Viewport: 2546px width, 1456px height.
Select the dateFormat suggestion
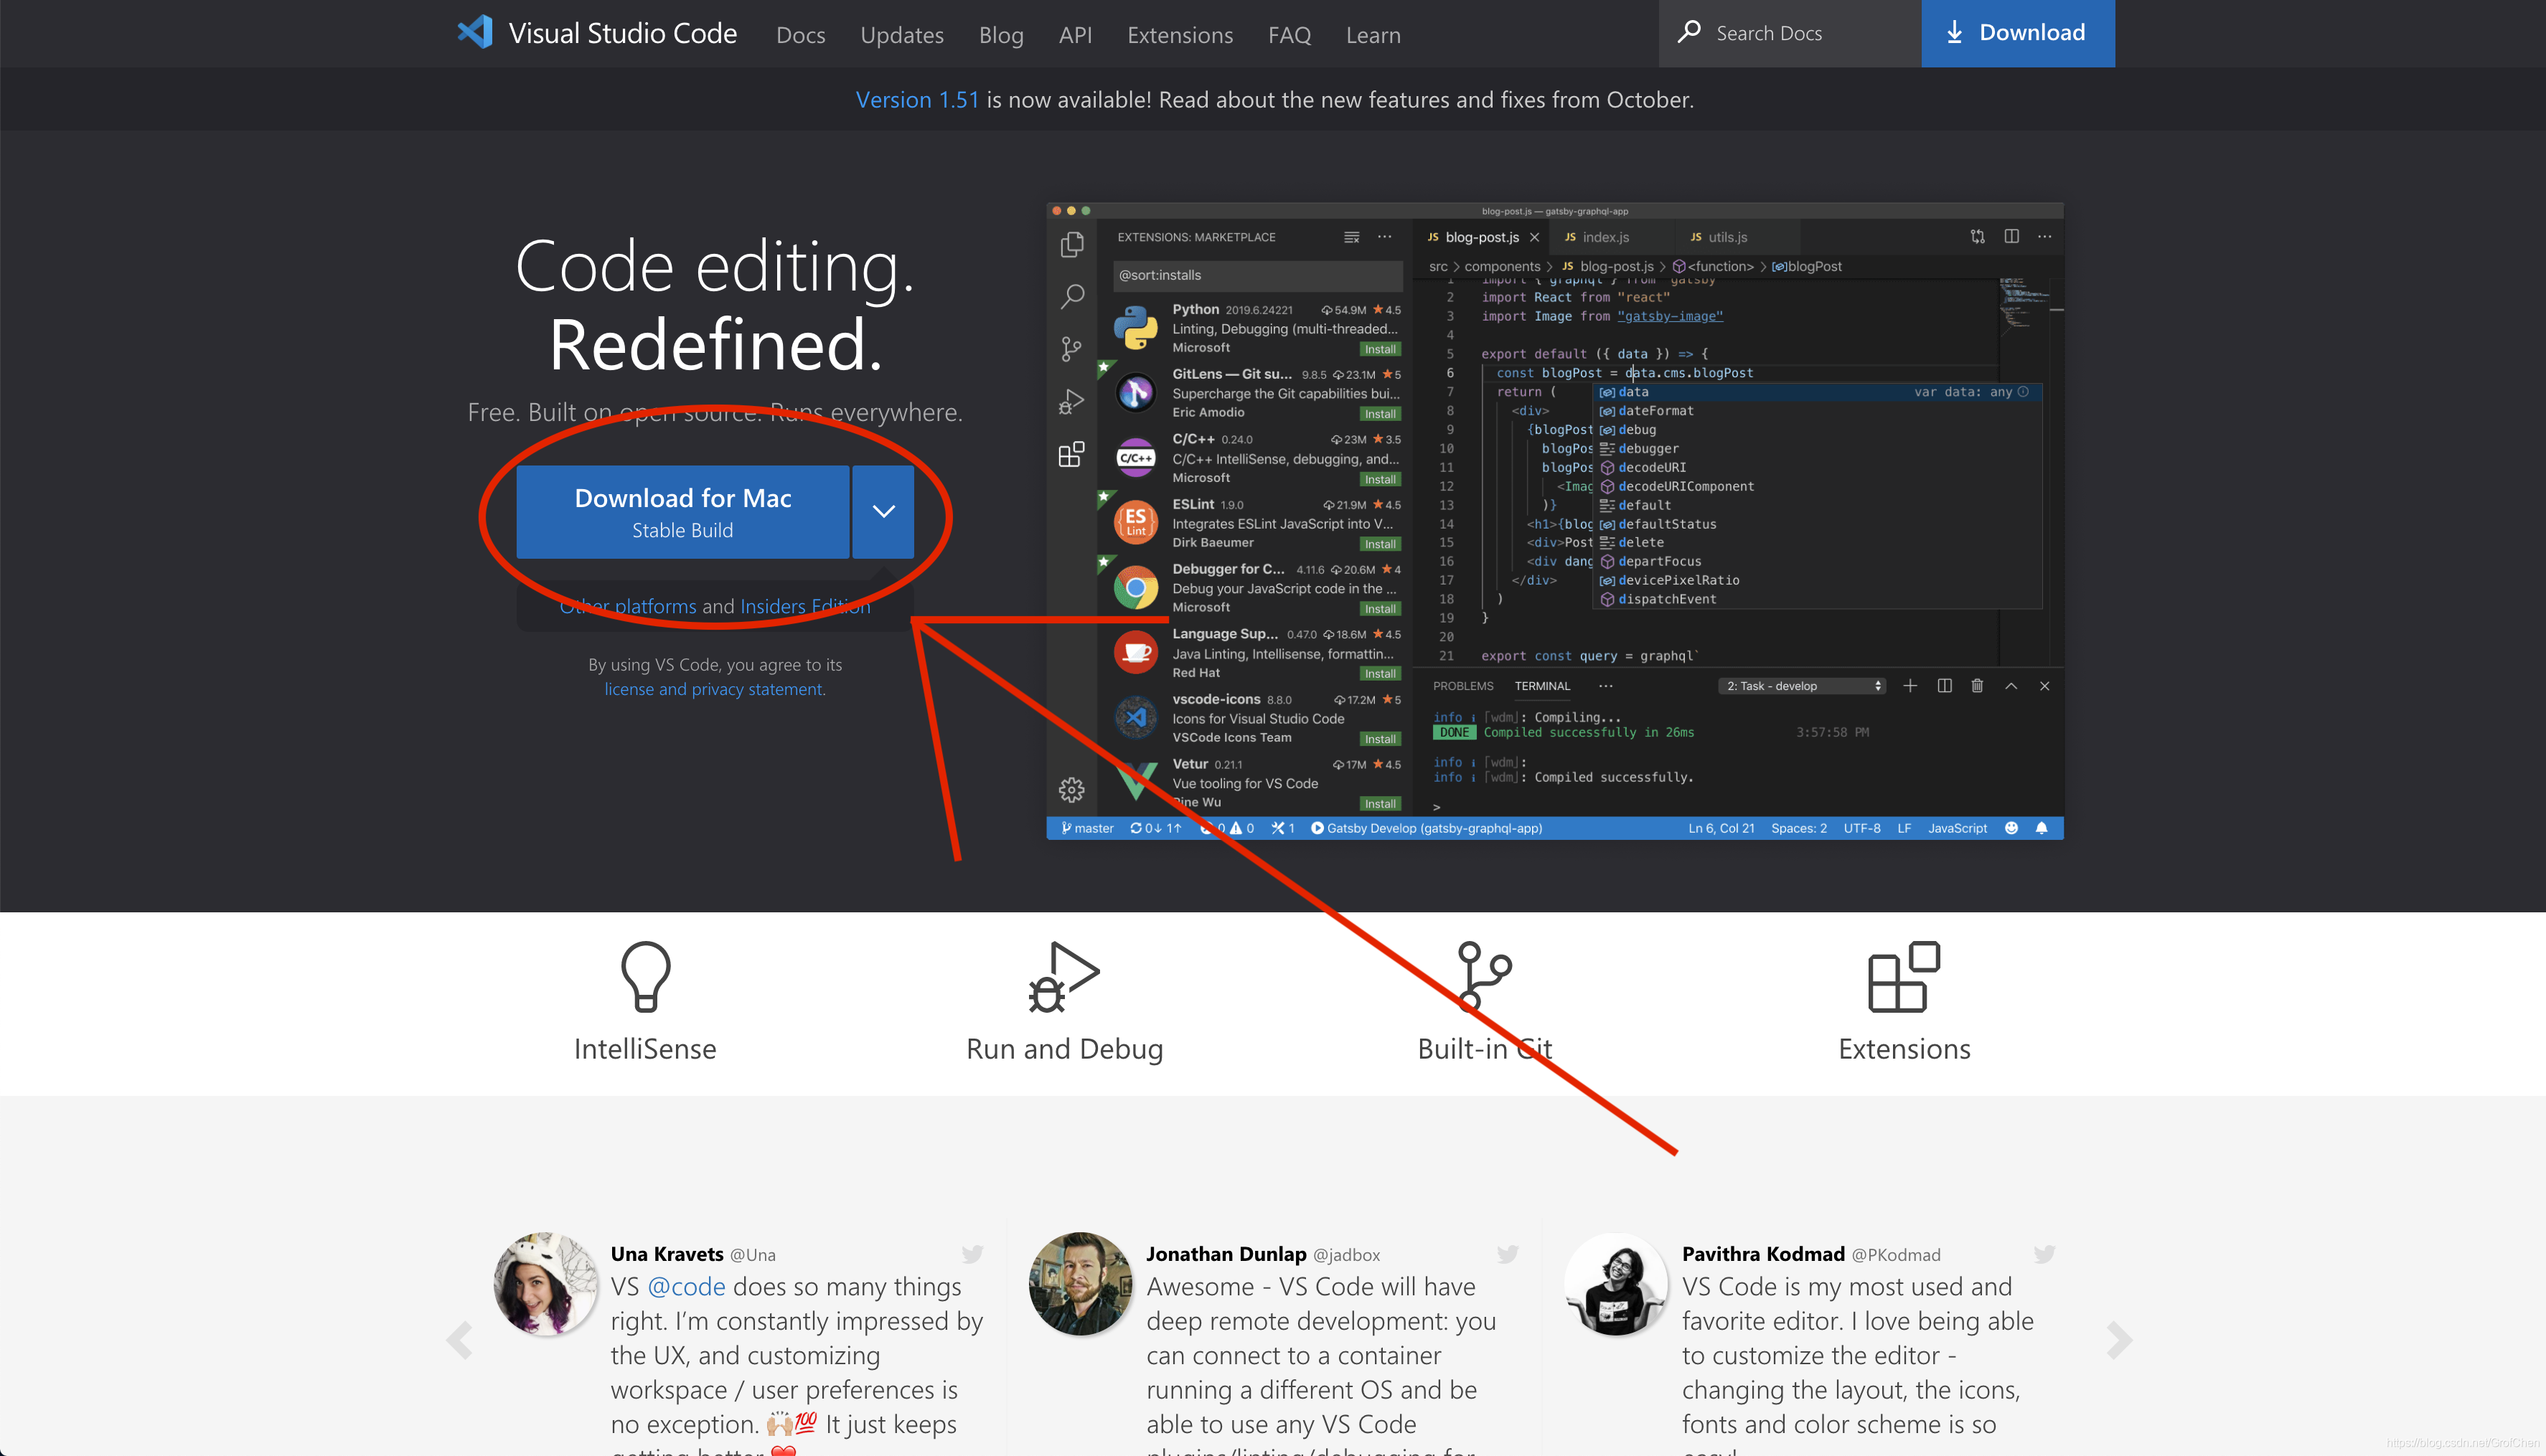[1655, 411]
